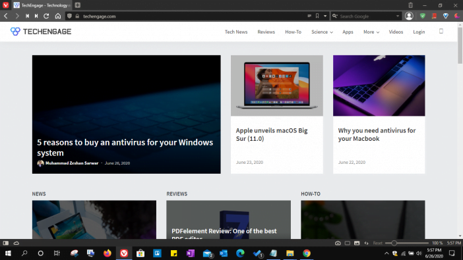Open the How-To menu item
The height and width of the screenshot is (260, 463).
coord(293,32)
